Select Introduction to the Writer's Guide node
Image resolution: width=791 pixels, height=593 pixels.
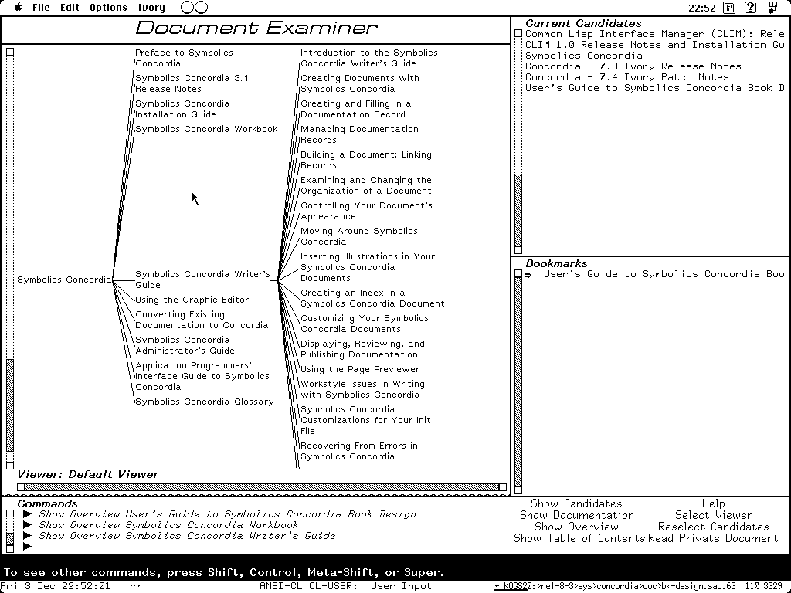pyautogui.click(x=369, y=58)
